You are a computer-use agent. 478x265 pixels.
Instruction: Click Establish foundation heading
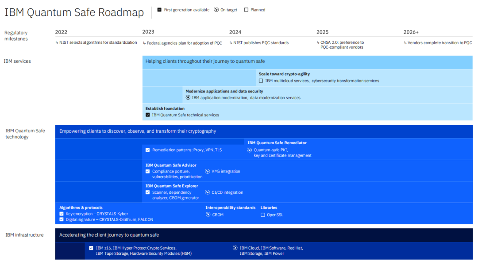(165, 108)
